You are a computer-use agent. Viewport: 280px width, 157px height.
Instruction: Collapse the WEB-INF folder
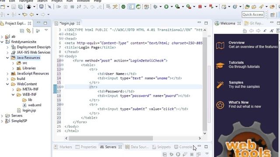pos(13,95)
